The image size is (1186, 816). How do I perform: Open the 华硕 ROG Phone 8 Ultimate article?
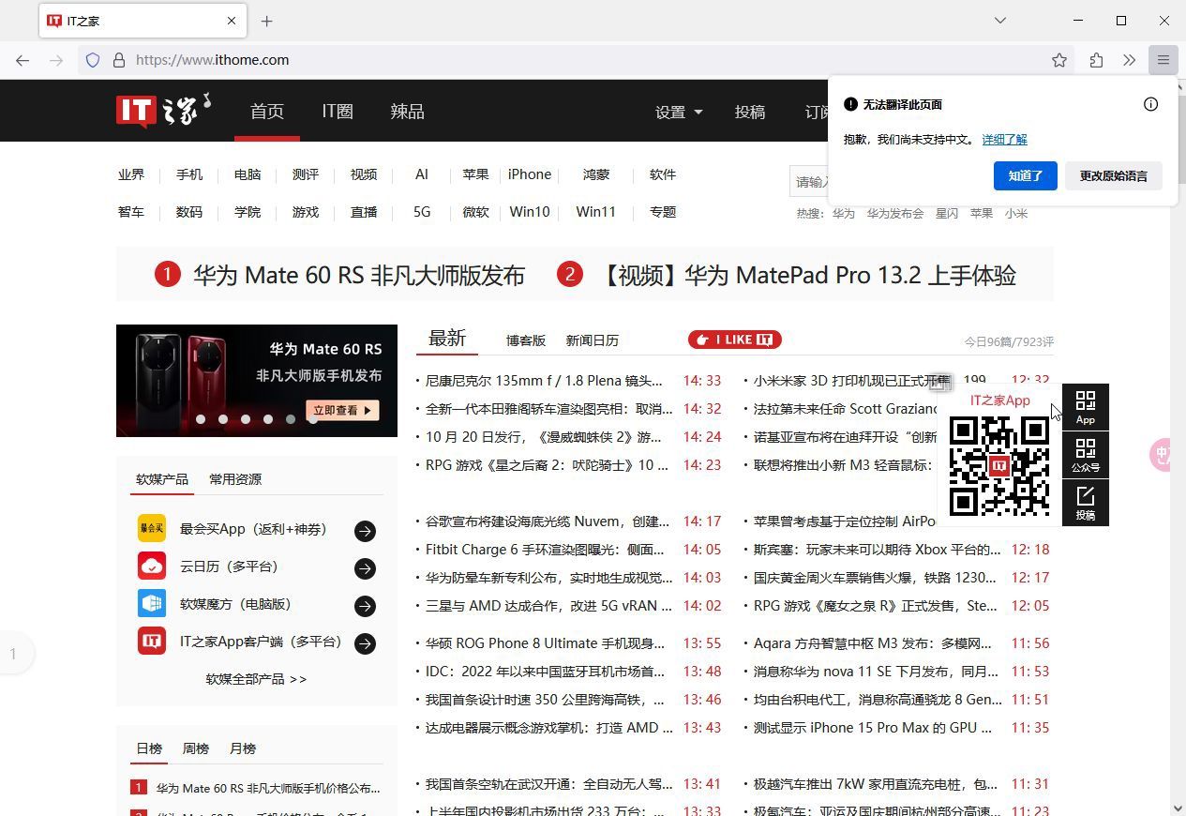[x=545, y=643]
